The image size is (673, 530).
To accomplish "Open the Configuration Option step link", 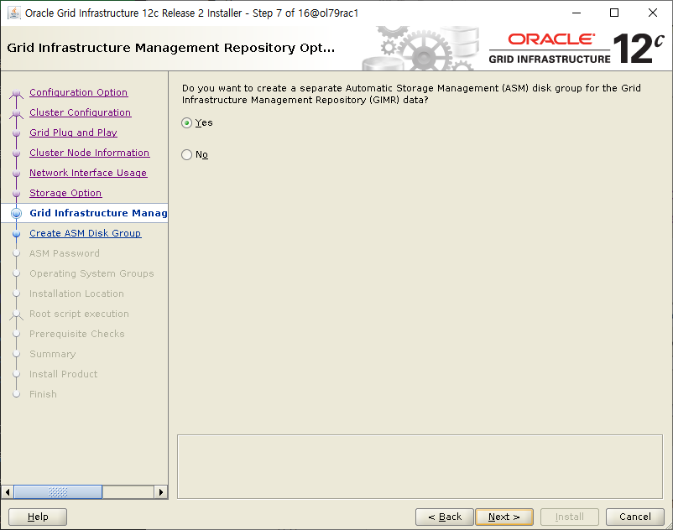I will [79, 92].
